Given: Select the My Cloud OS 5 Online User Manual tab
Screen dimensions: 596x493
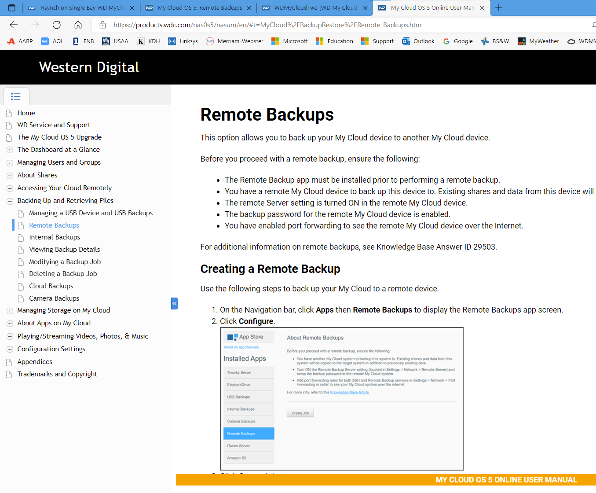Looking at the screenshot, I should click(431, 8).
